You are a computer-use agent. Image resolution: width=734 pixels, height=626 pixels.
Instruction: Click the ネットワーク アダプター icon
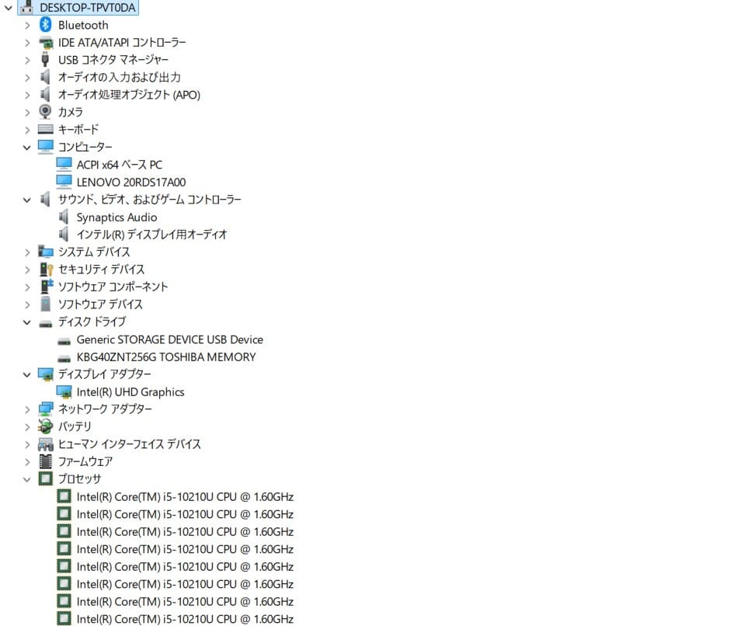[x=46, y=409]
